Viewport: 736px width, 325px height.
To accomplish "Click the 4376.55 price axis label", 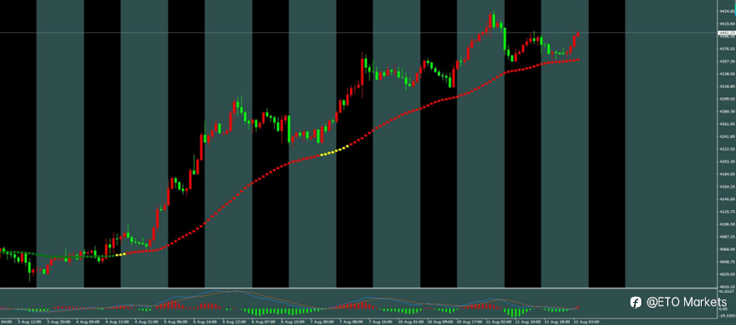I will [727, 48].
